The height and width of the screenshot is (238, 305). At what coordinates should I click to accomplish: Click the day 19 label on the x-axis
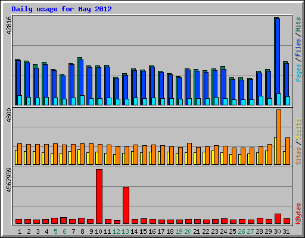179,231
